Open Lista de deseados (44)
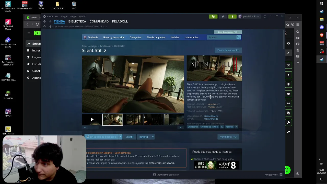This screenshot has width=327, height=184. (228, 32)
